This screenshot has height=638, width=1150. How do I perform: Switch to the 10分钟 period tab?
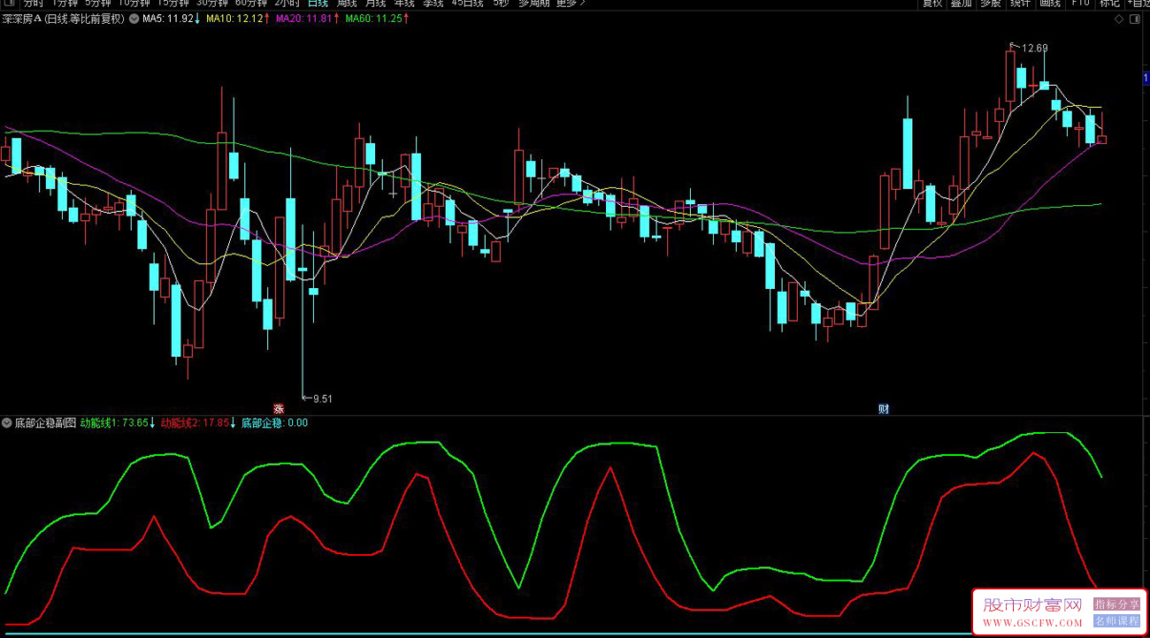135,4
